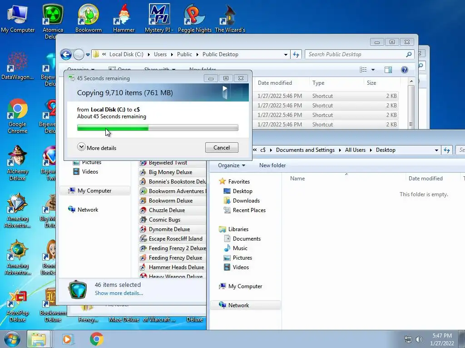Open Bookworm Deluxe desktop shortcut

[53, 305]
